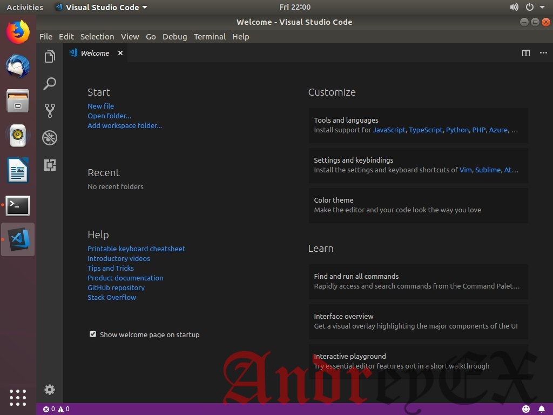This screenshot has height=415, width=553.
Task: Install PHP support link
Action: [479, 130]
